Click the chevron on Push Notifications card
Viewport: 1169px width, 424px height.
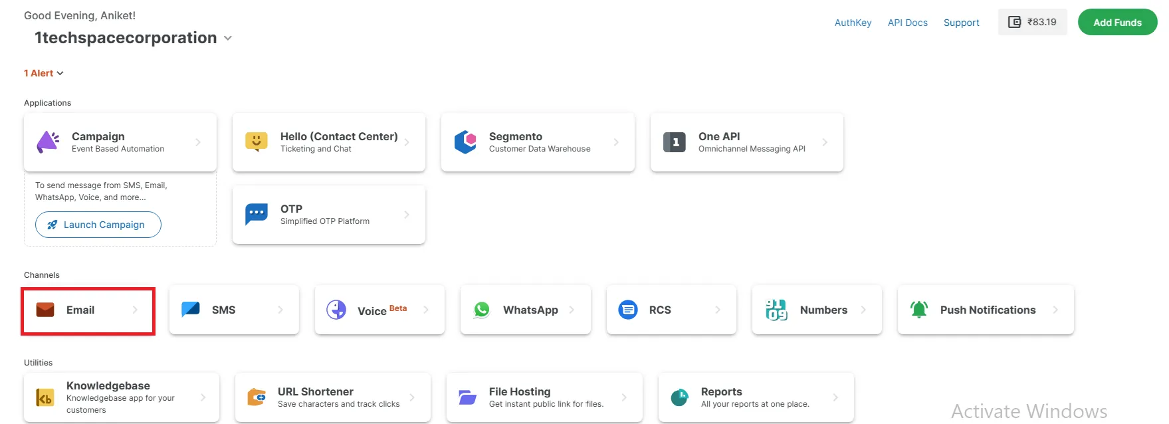[1055, 310]
